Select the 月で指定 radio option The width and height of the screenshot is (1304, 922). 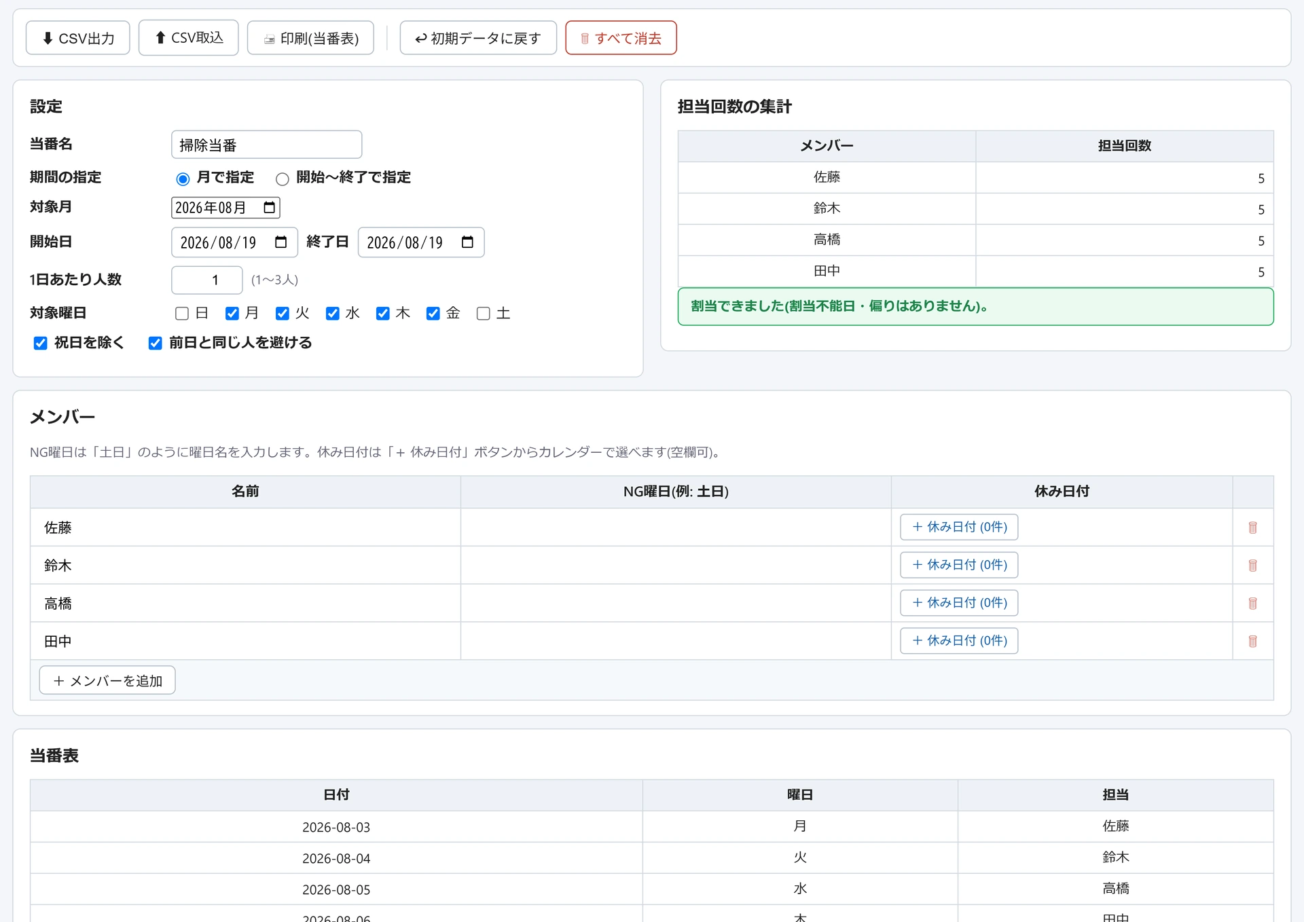point(183,179)
